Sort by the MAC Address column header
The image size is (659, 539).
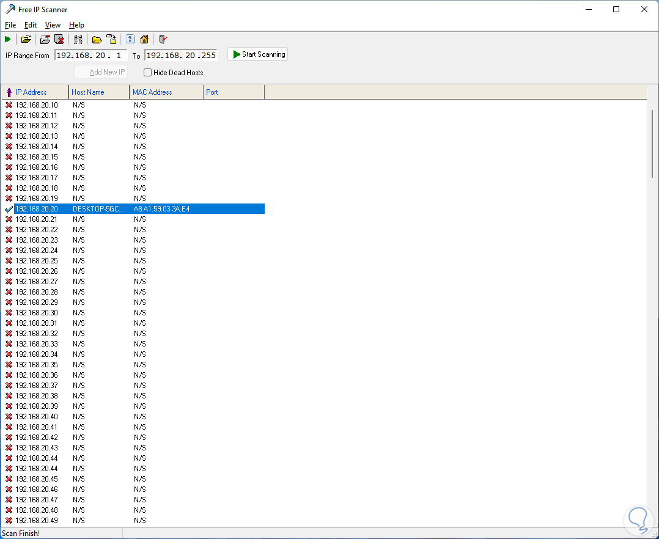(x=166, y=92)
